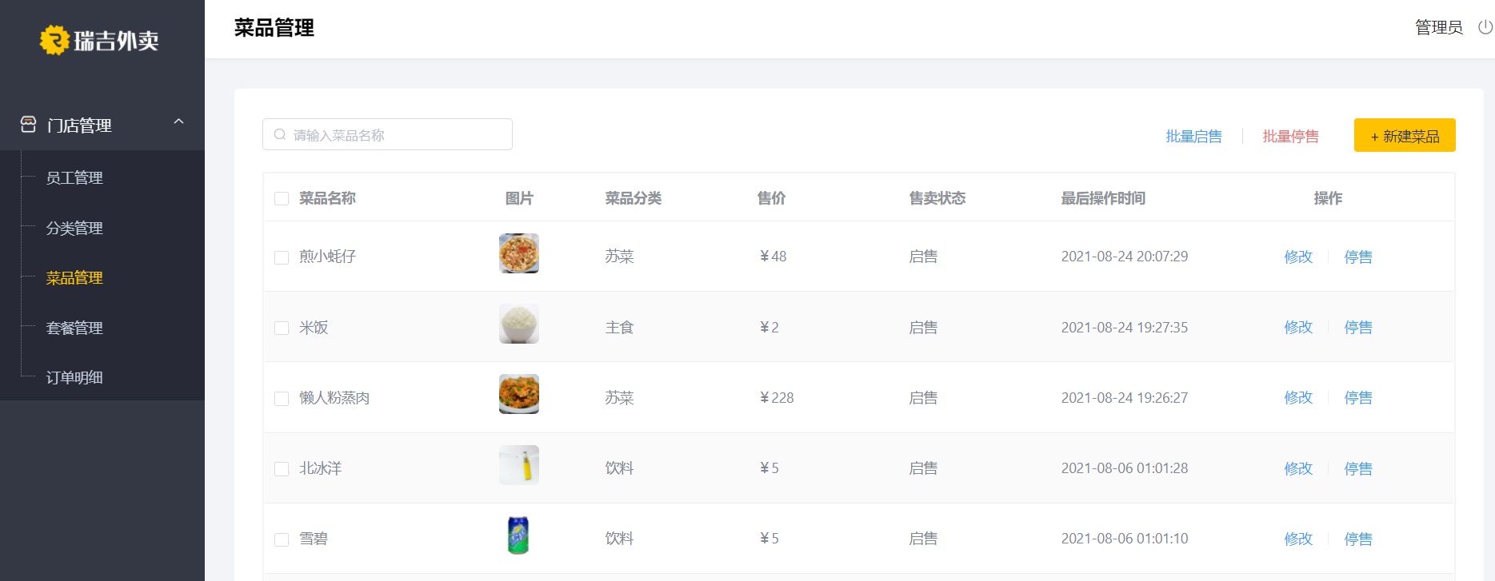Click the 瑞吉外卖 logo icon
Screen dimensions: 1495x581
(x=54, y=40)
